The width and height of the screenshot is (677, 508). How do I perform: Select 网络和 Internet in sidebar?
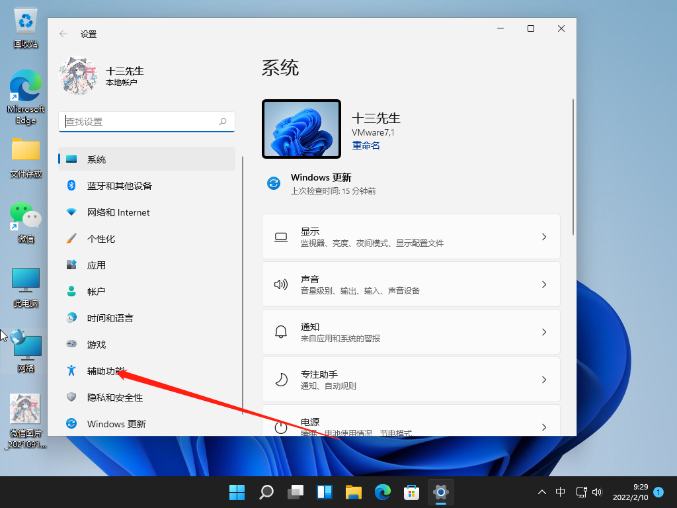pyautogui.click(x=119, y=212)
